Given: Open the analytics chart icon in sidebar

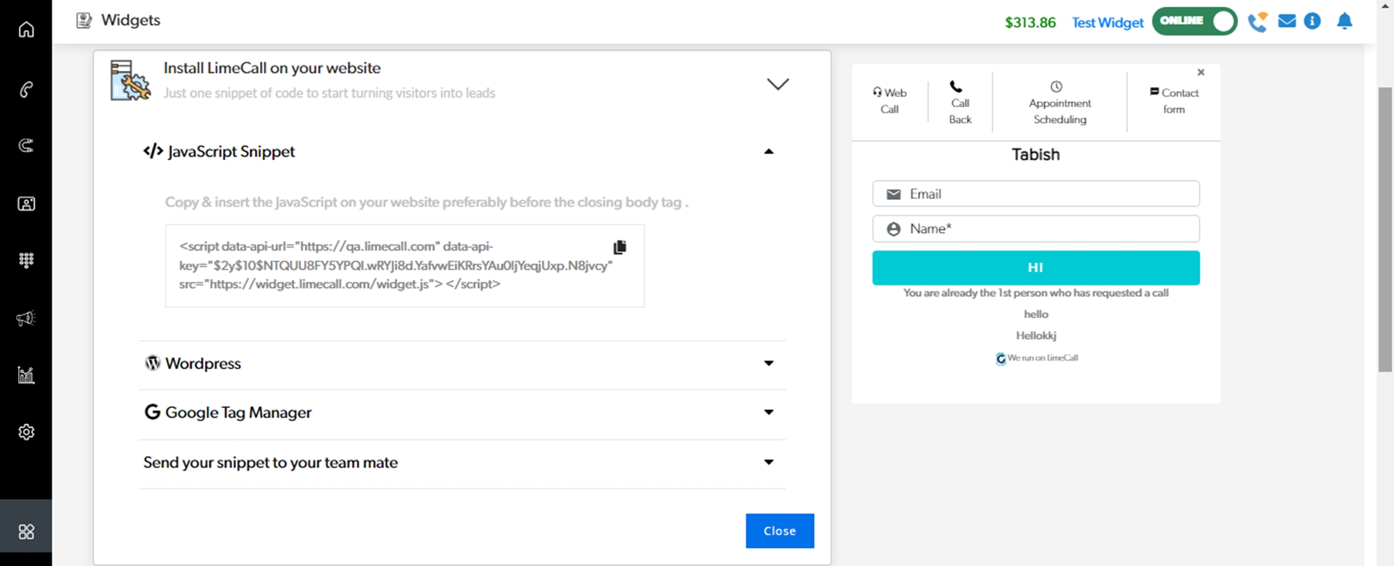Looking at the screenshot, I should pos(26,375).
